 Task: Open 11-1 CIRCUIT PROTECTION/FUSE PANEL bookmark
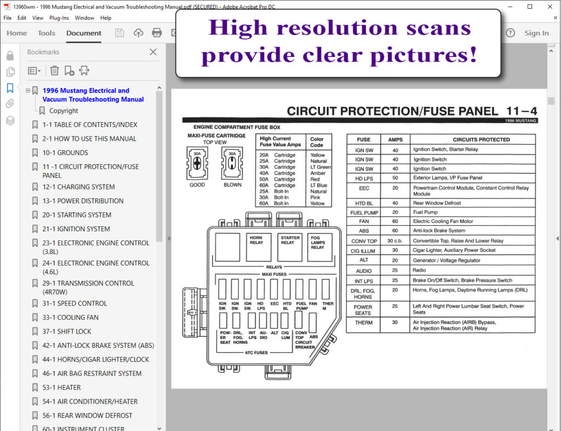coord(90,171)
